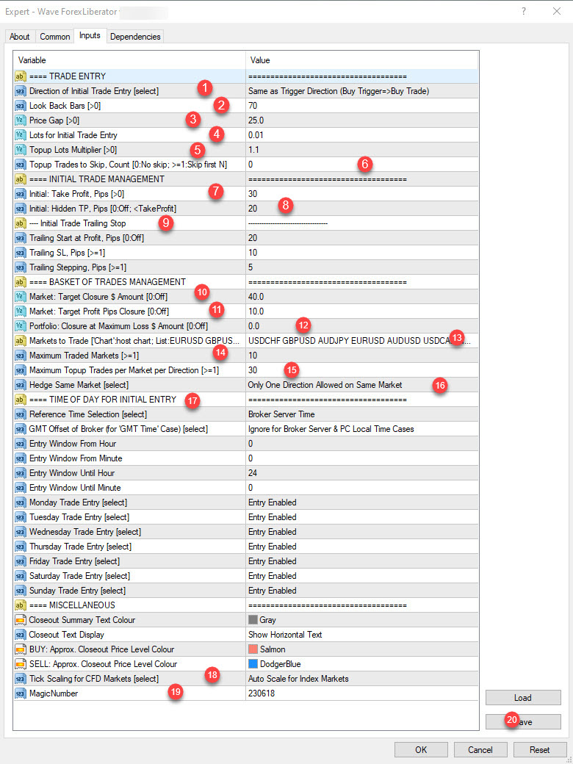Open Sunday Trade Entry 'Entry Enabled' selector

(361, 591)
